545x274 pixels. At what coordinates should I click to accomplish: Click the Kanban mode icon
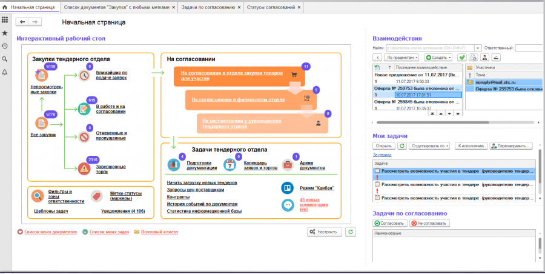(288, 188)
